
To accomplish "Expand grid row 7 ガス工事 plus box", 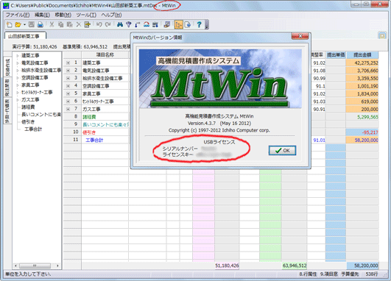I will click(68, 109).
